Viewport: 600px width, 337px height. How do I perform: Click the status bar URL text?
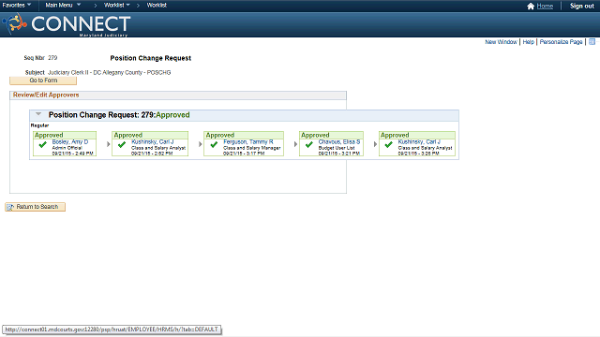click(112, 330)
